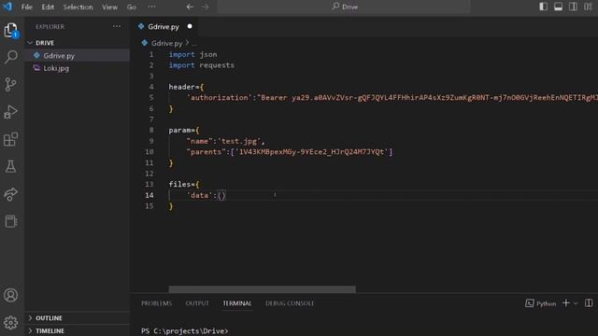Image resolution: width=598 pixels, height=336 pixels.
Task: Open the View menu
Action: [x=109, y=7]
